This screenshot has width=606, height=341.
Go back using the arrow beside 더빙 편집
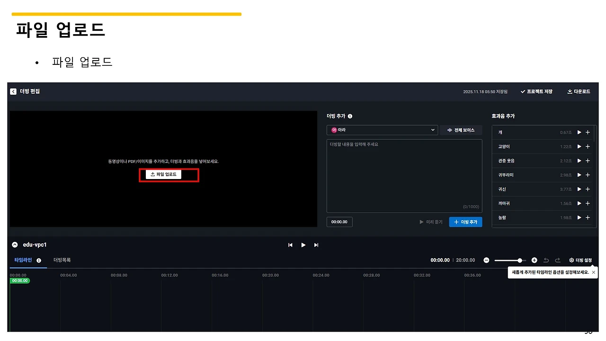pyautogui.click(x=13, y=91)
